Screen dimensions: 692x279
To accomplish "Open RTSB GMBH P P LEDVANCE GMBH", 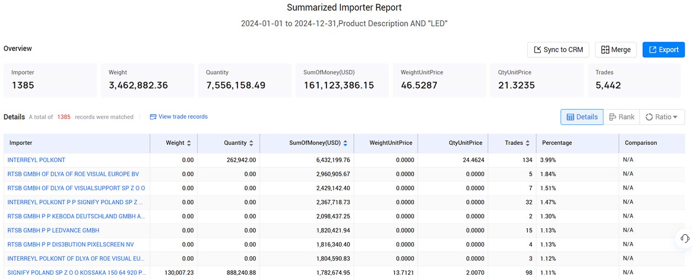I will [x=53, y=231].
